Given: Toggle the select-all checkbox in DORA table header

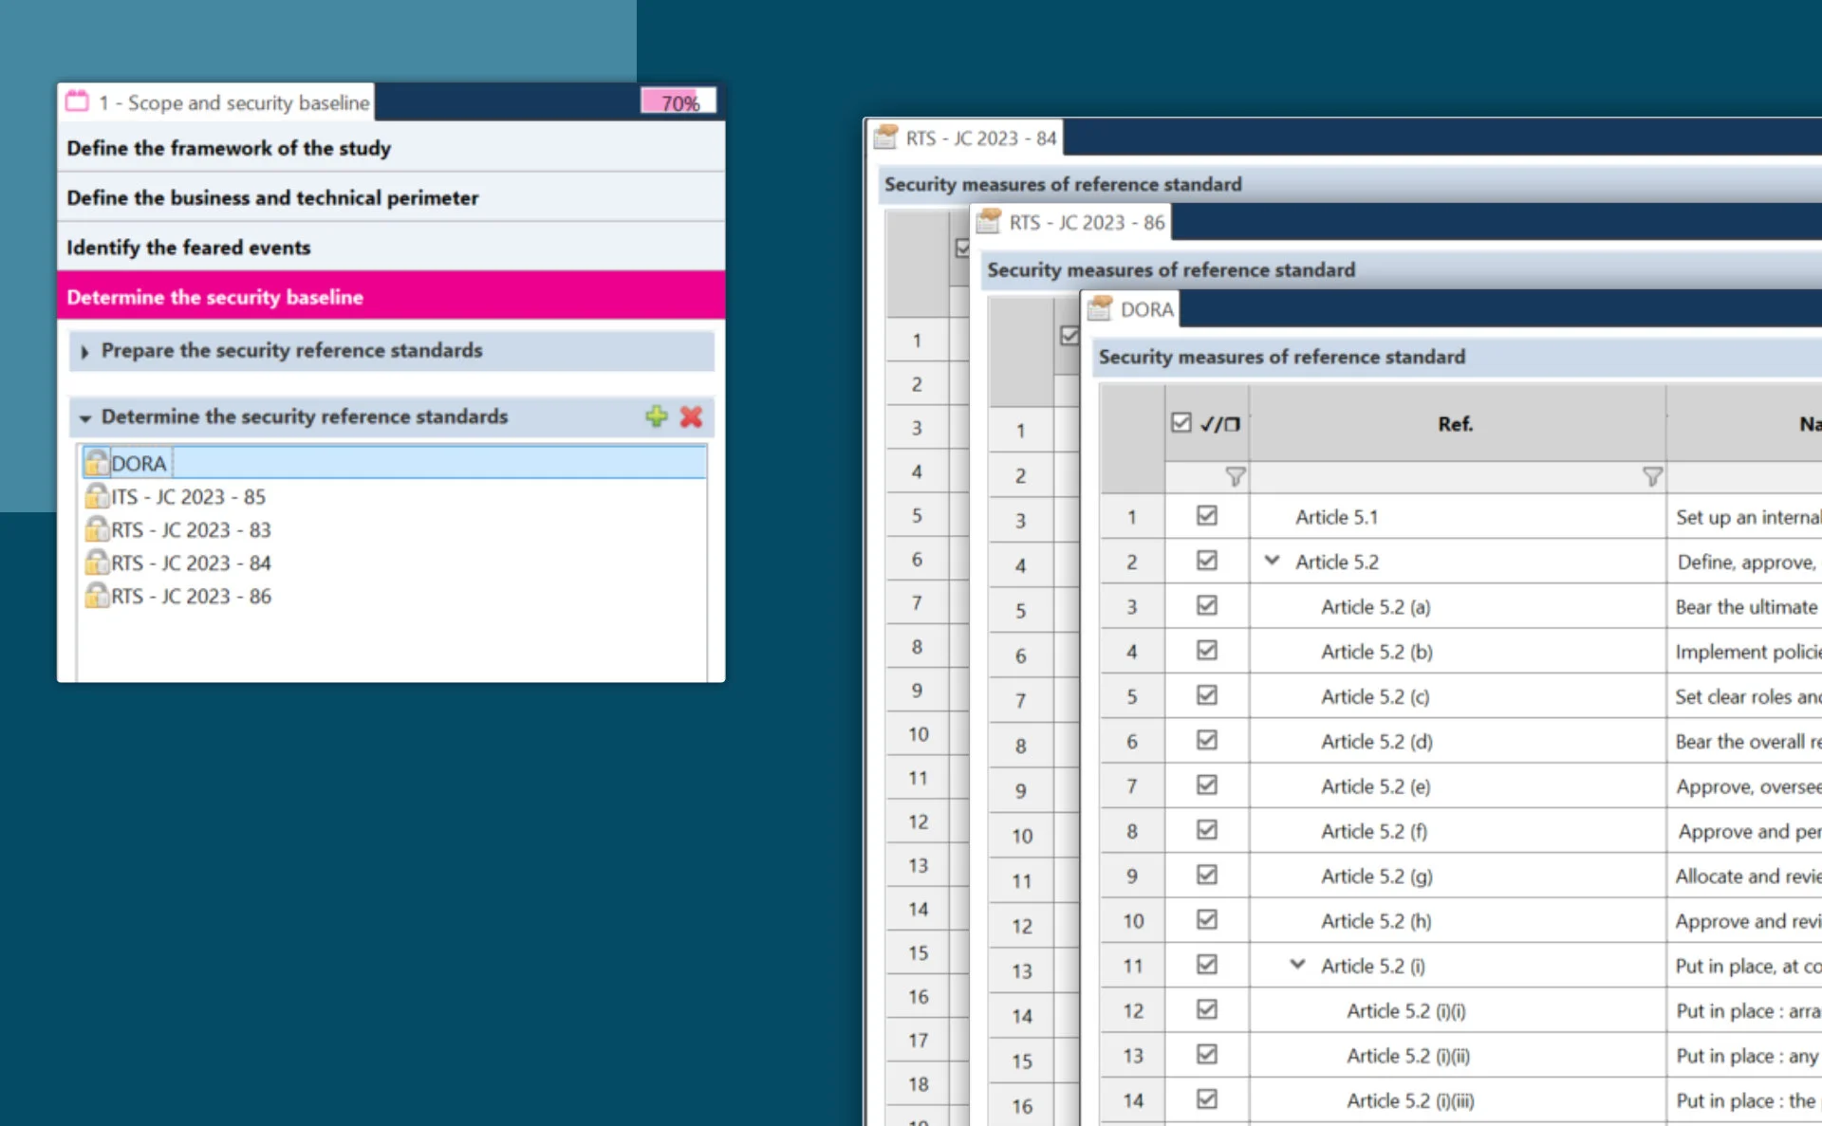Looking at the screenshot, I should (1181, 423).
